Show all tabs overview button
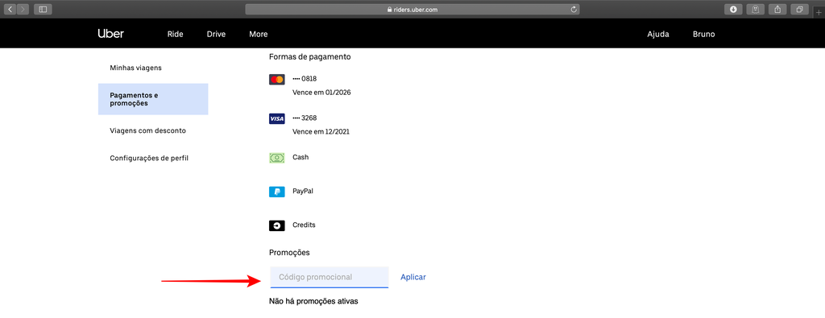Image resolution: width=825 pixels, height=318 pixels. point(799,10)
